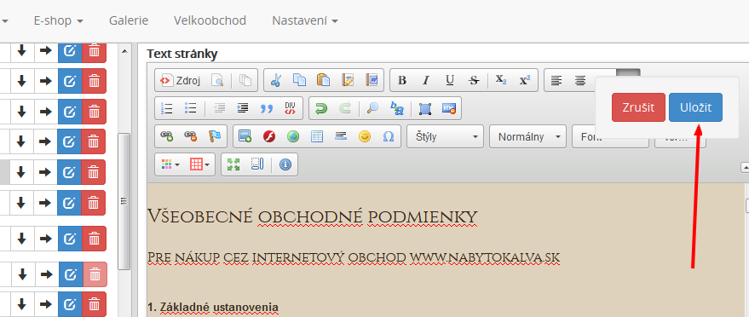Insert a Flash object
The image size is (749, 317).
(269, 136)
